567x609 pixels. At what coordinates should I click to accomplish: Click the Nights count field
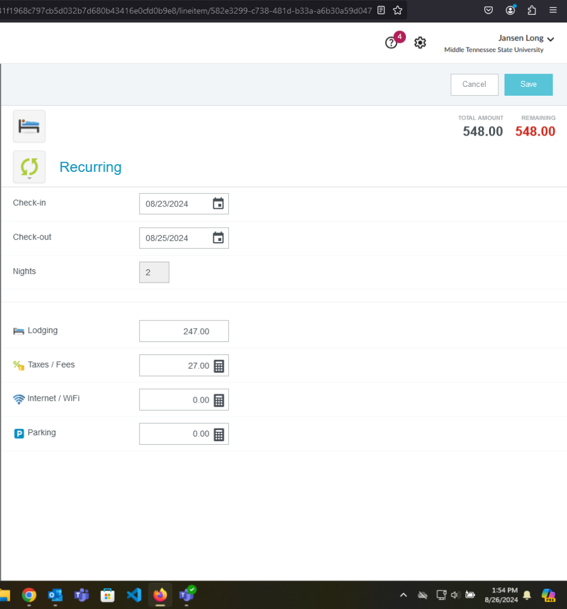tap(154, 272)
